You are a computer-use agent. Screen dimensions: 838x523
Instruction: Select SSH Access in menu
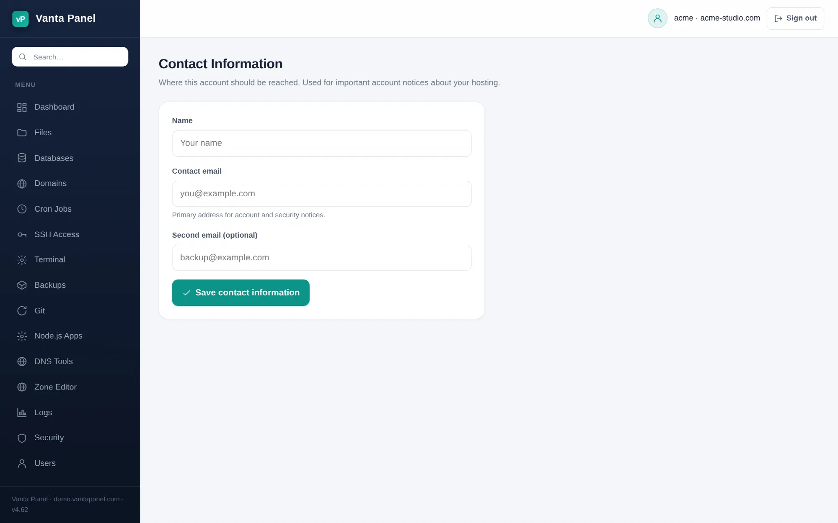(70, 234)
